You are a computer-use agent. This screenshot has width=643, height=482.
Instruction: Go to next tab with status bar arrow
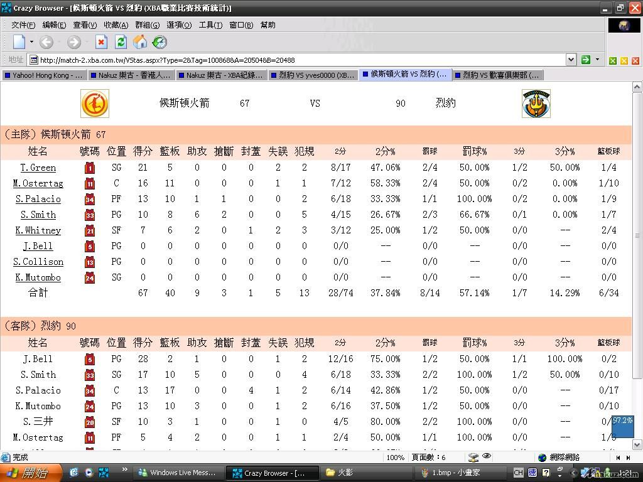[628, 458]
